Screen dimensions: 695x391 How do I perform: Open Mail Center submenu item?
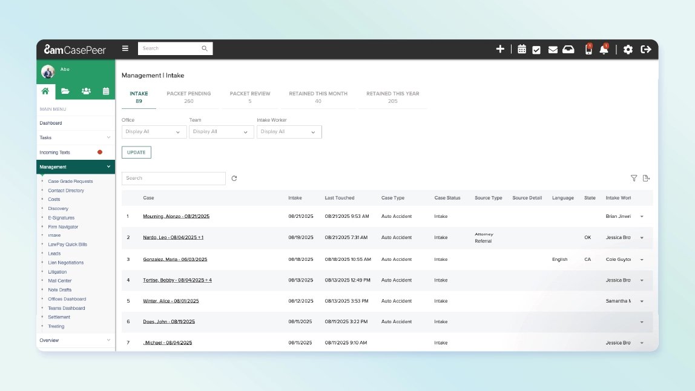(x=60, y=281)
